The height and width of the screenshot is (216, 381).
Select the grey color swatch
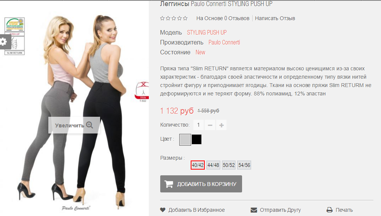(x=185, y=140)
